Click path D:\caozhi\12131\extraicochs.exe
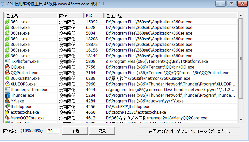 click(136, 112)
